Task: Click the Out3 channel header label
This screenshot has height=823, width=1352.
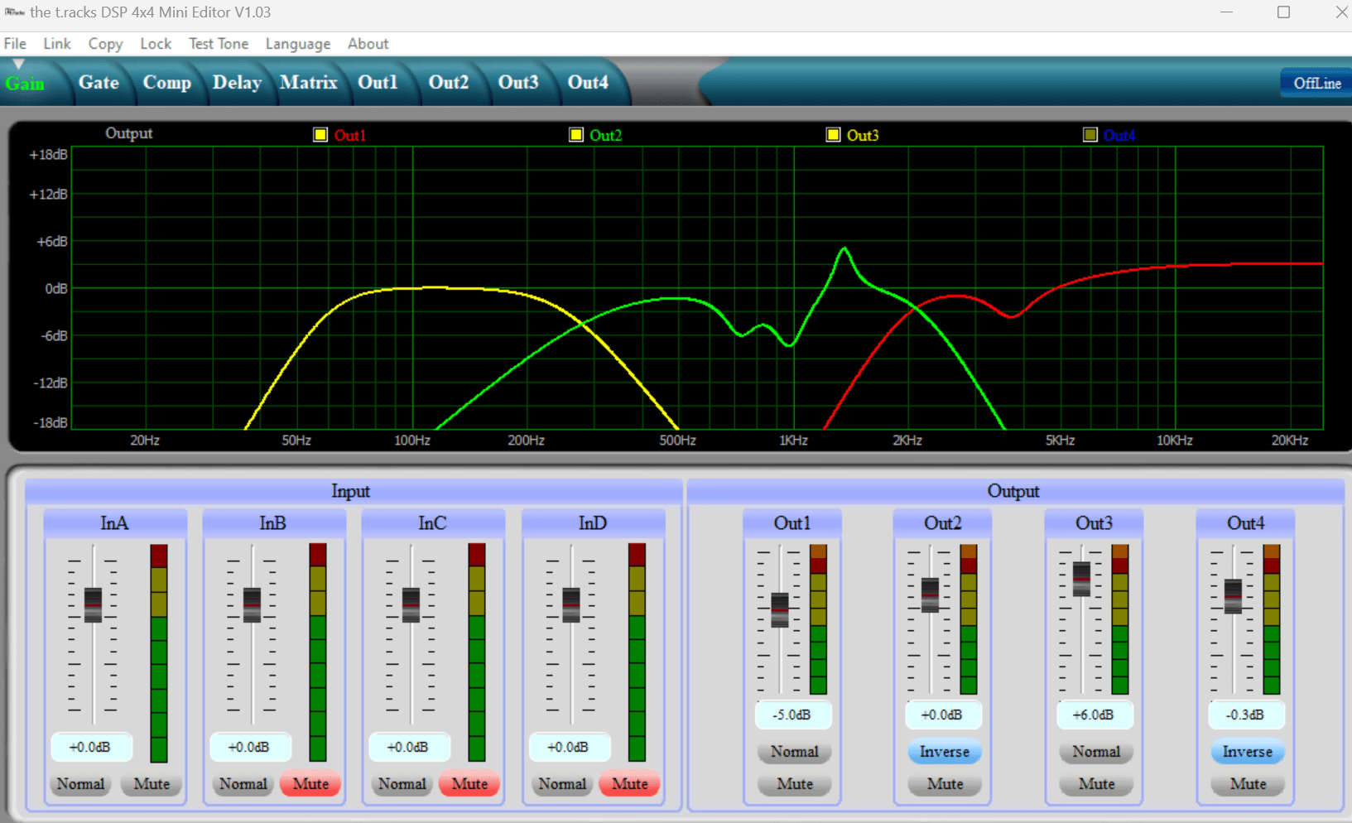Action: (x=1094, y=523)
